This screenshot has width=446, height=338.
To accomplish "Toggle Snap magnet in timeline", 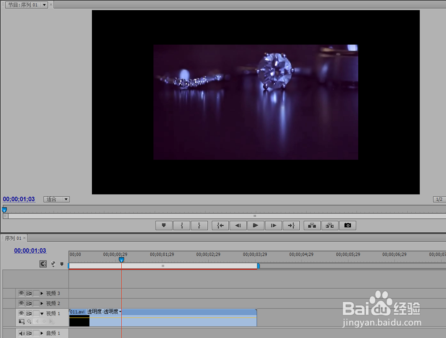I will 43,264.
